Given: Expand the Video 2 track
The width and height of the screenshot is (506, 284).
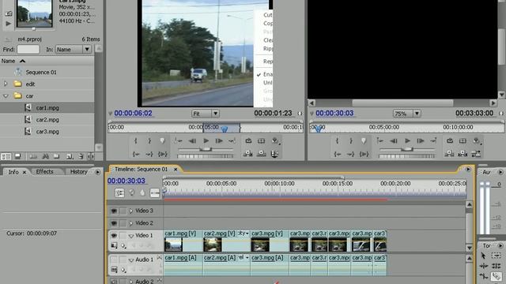Looking at the screenshot, I should coord(130,223).
